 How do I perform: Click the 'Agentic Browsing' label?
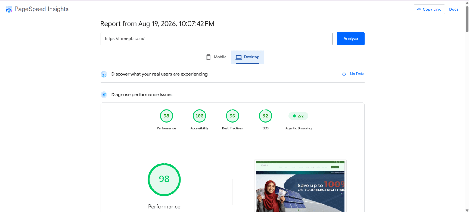298,128
